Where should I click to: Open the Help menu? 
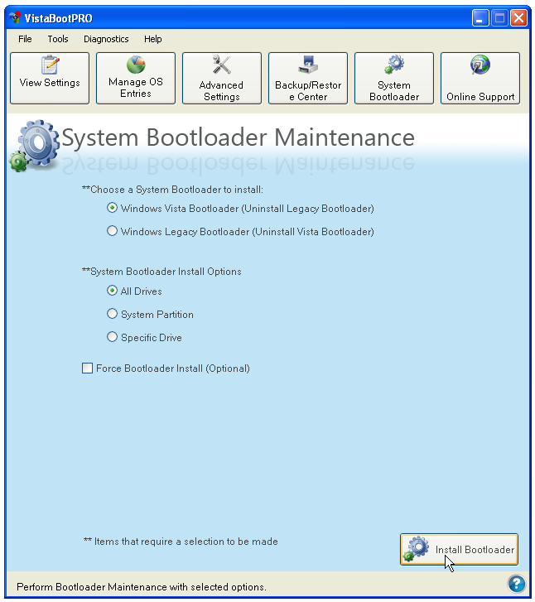pos(153,39)
